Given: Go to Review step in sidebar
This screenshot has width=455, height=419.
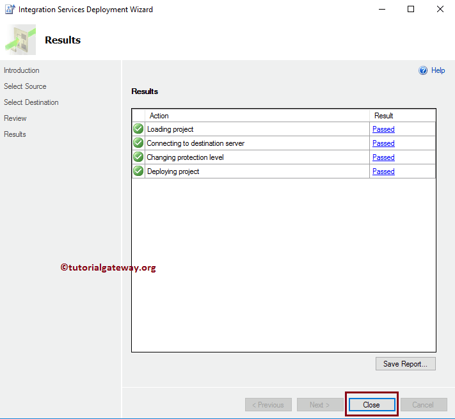Looking at the screenshot, I should [x=15, y=118].
